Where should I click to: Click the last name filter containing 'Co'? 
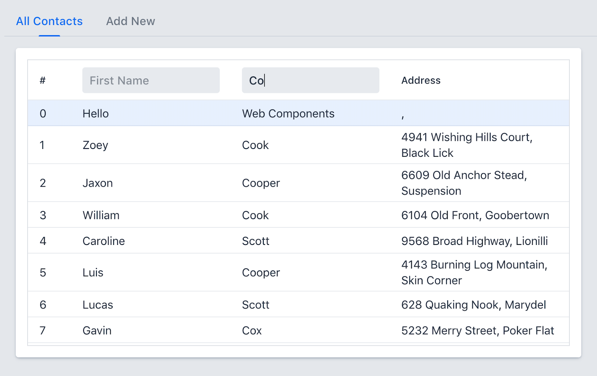[310, 80]
